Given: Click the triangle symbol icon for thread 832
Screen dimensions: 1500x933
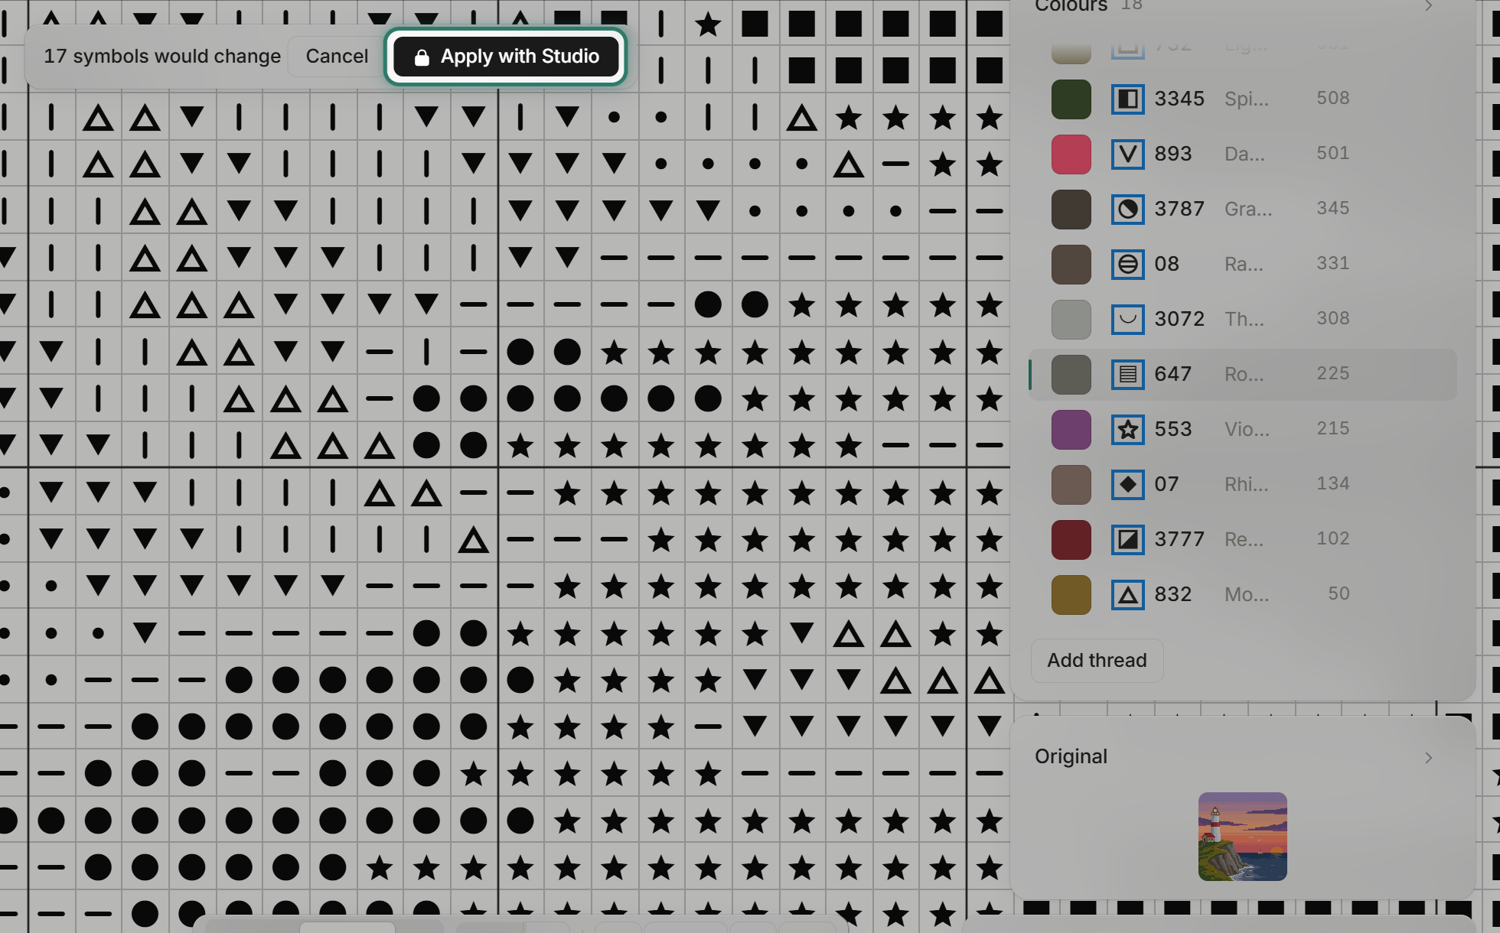Looking at the screenshot, I should tap(1127, 594).
